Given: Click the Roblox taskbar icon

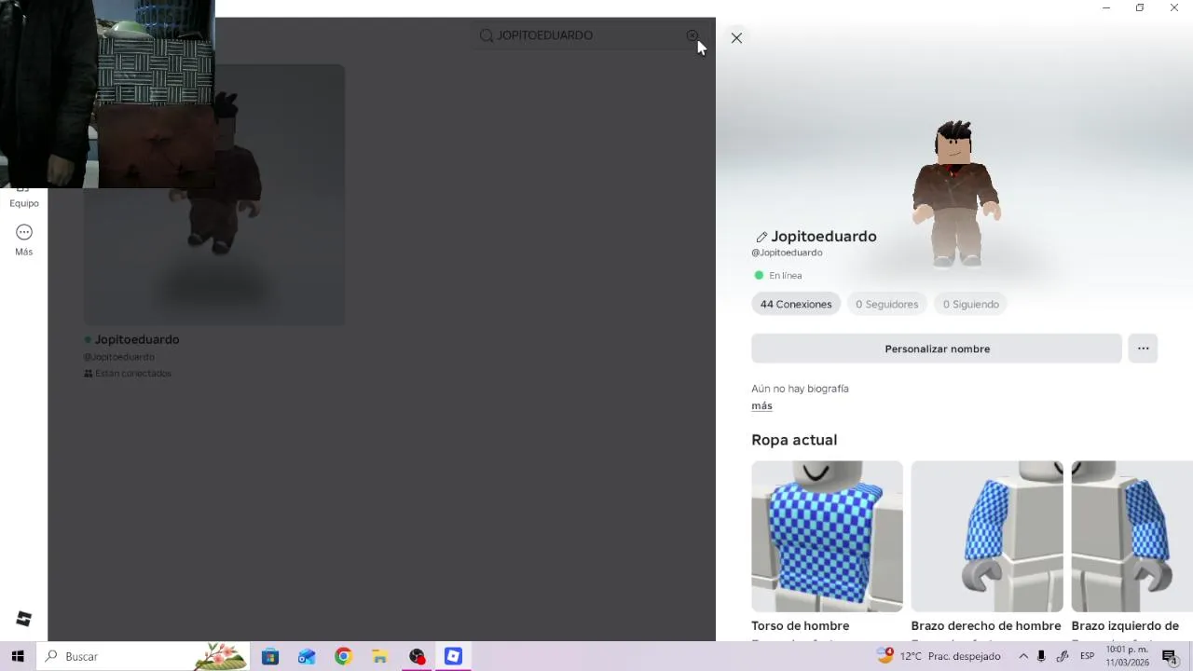Looking at the screenshot, I should click(x=453, y=656).
